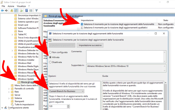Click the Store folder icon
The width and height of the screenshot is (175, 110).
click(16, 31)
